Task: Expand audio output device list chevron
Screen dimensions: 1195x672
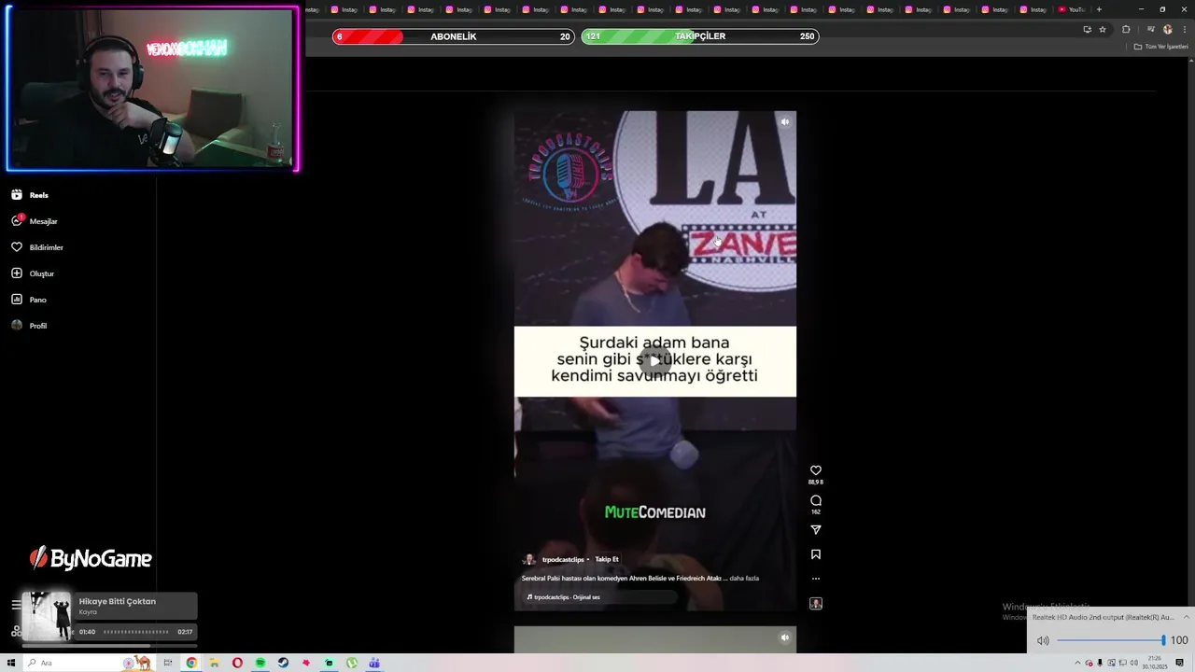Action: (x=1187, y=617)
